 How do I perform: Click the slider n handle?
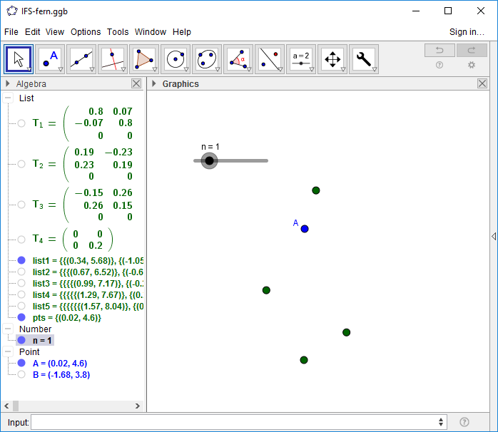coord(209,161)
